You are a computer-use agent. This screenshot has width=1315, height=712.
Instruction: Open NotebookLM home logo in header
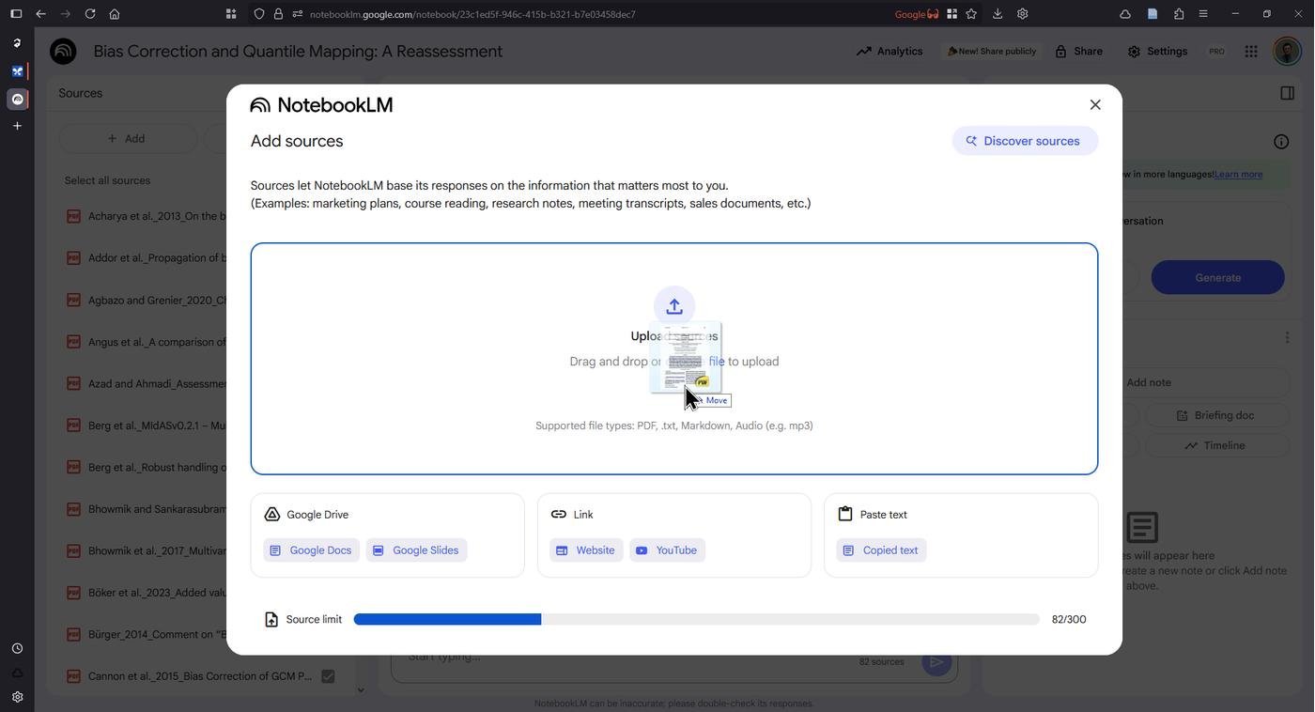point(63,52)
